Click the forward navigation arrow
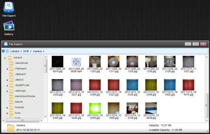210x134 pixels. pyautogui.click(x=7, y=51)
